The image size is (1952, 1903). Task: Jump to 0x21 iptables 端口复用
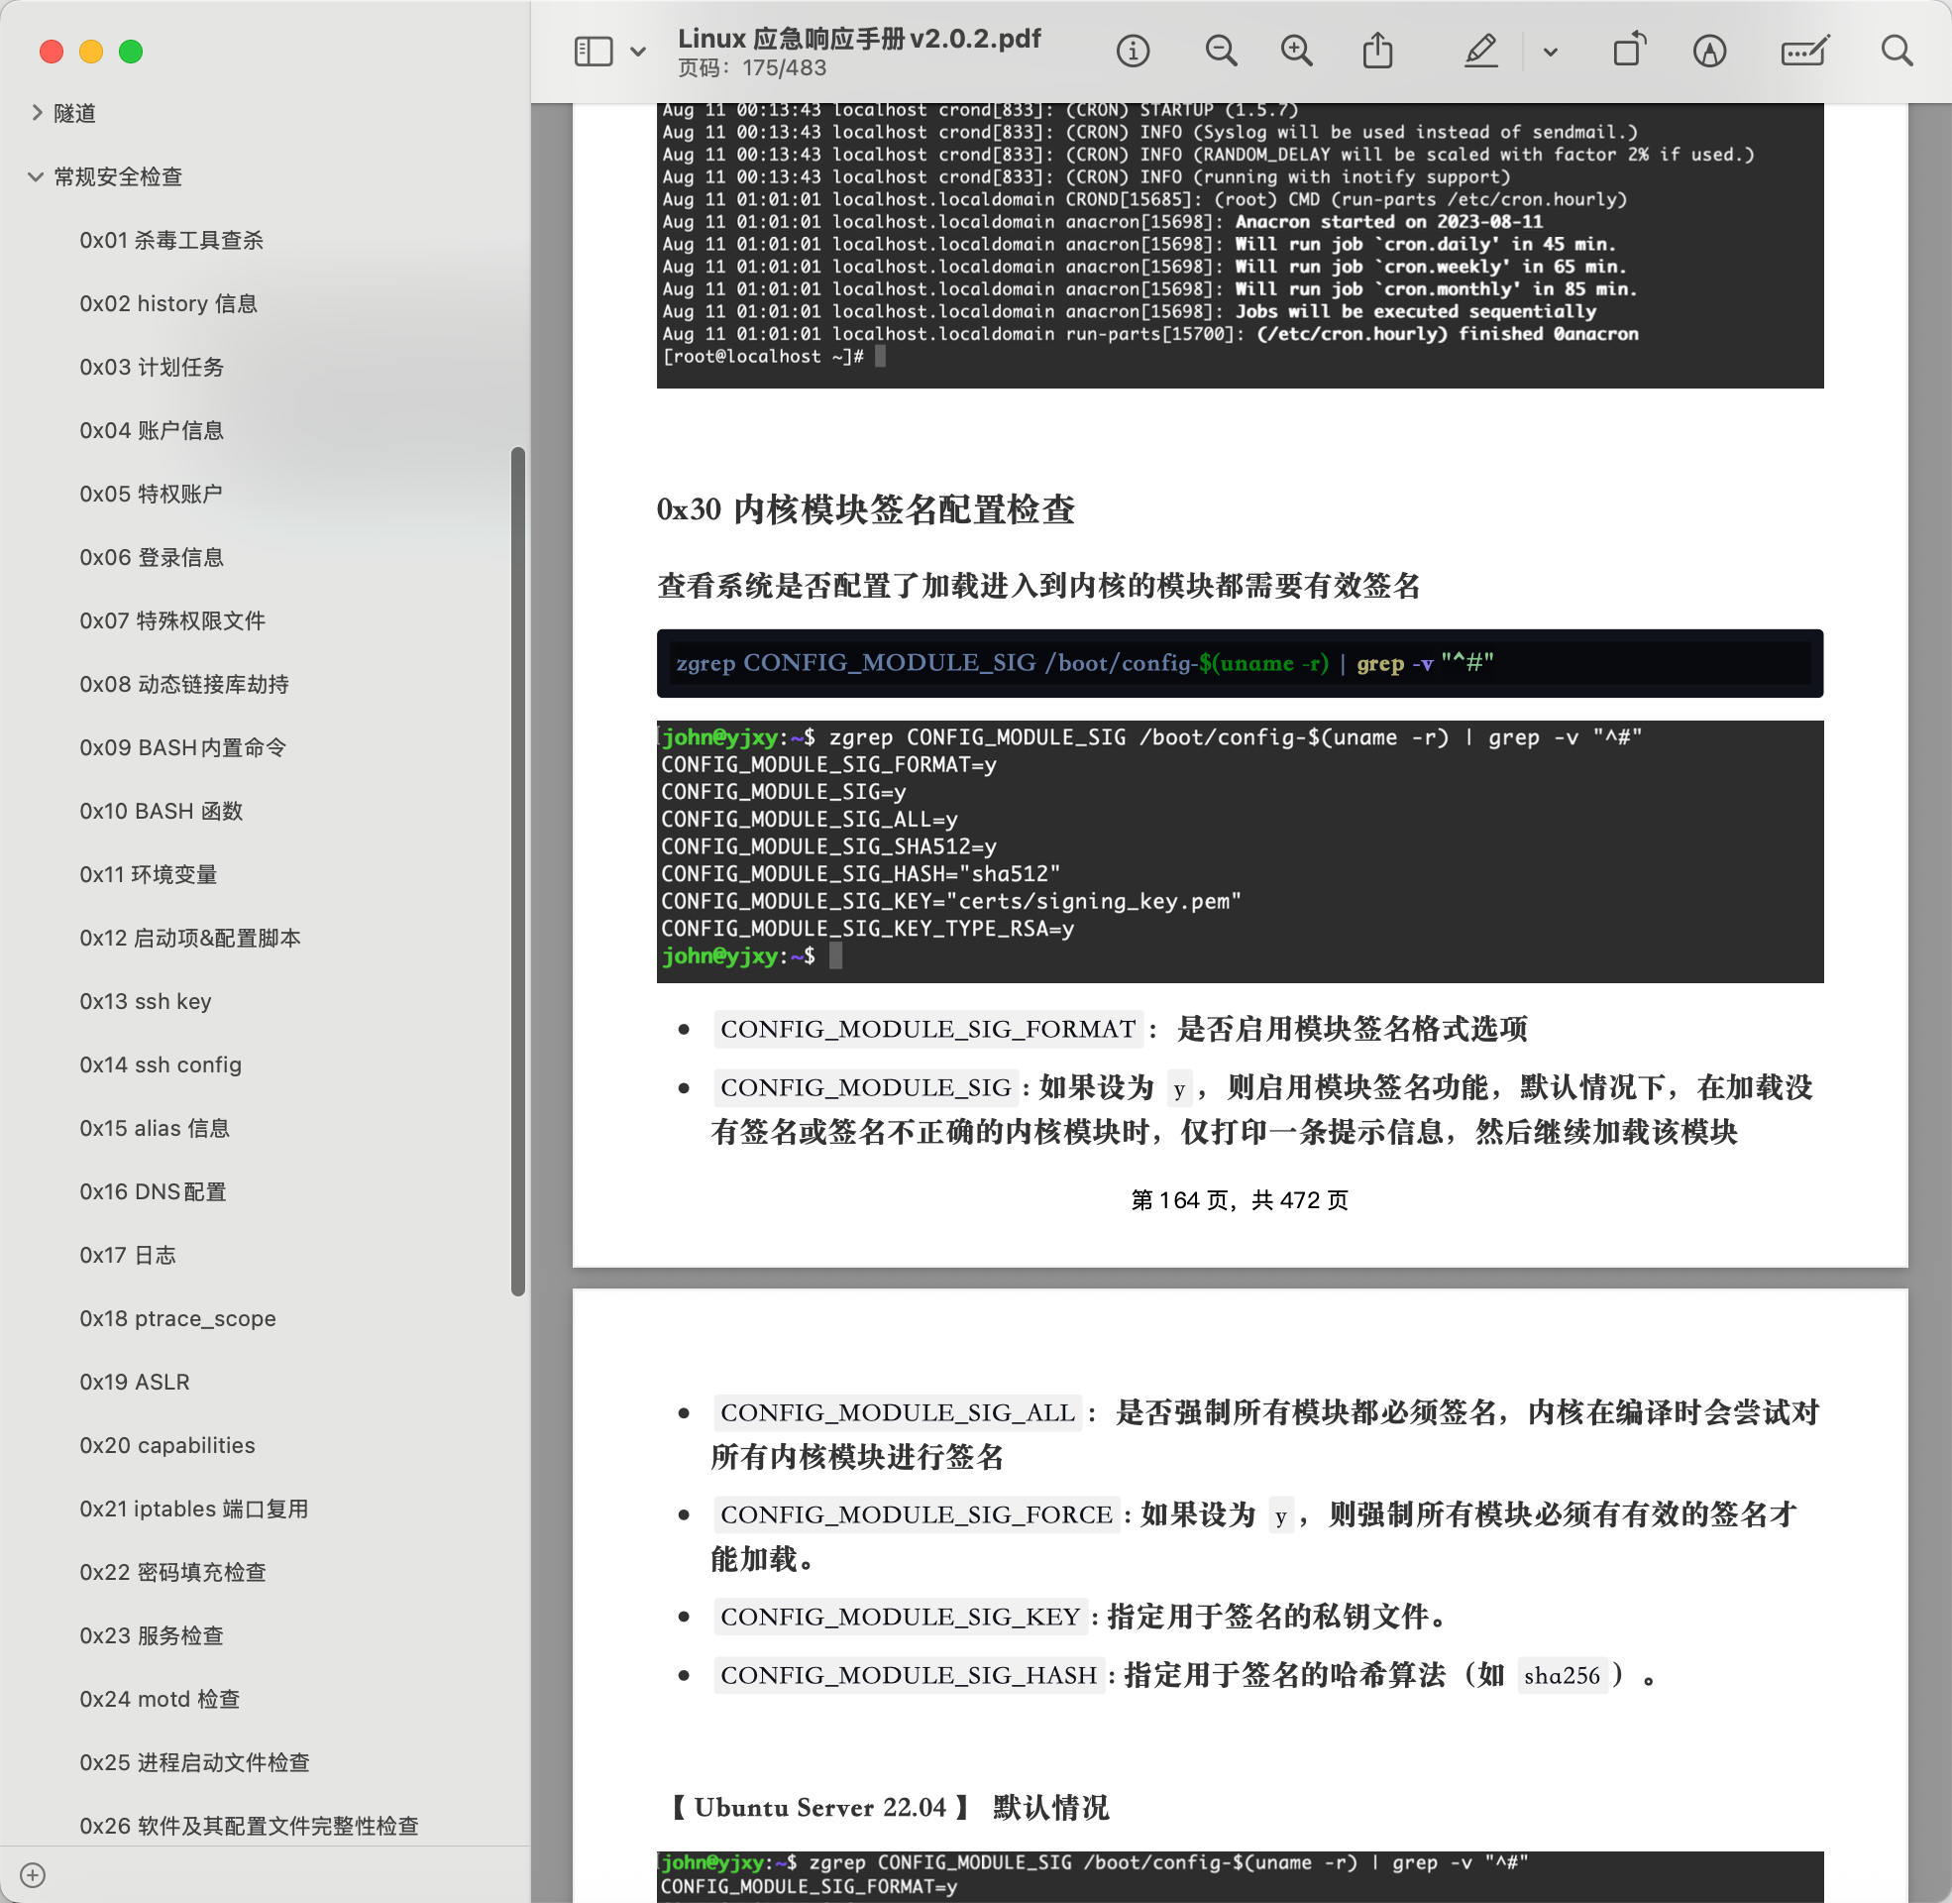click(195, 1510)
